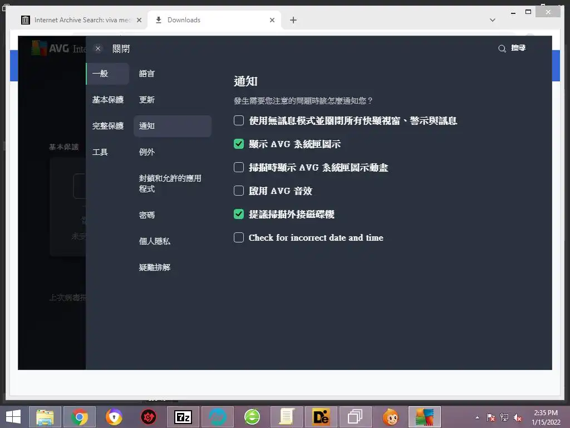Screen dimensions: 570x428
Task: Open the 疑難排解 submenu item
Action: (x=173, y=267)
